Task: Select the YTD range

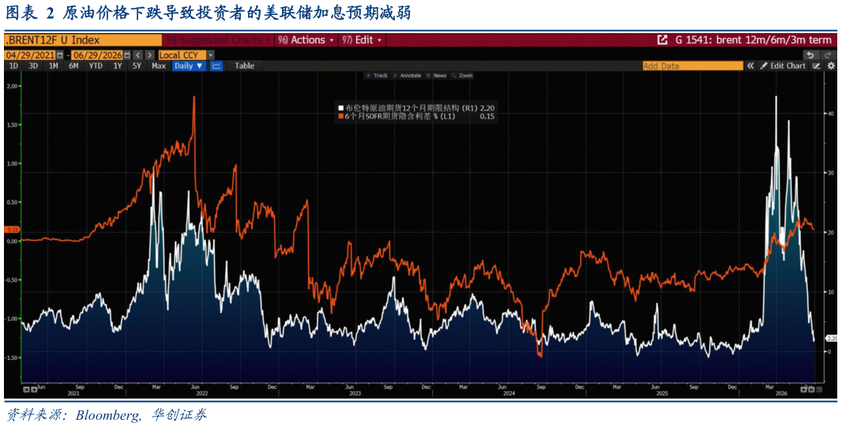Action: click(96, 66)
